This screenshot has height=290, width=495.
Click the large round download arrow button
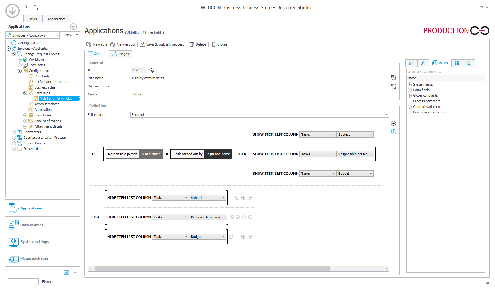point(12,11)
